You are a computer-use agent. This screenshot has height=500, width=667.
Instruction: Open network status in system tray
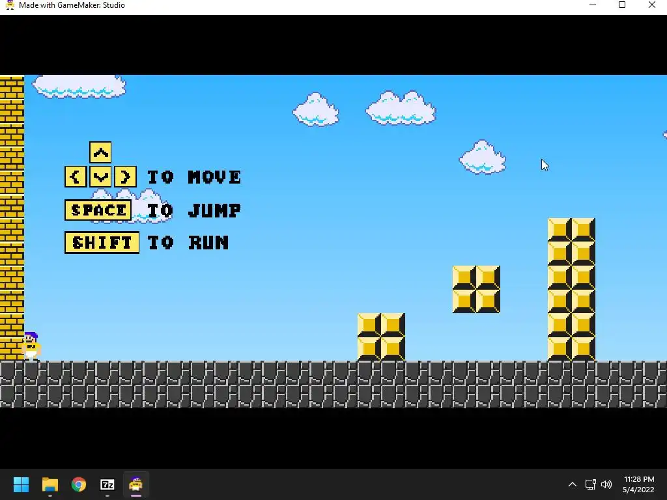(590, 484)
